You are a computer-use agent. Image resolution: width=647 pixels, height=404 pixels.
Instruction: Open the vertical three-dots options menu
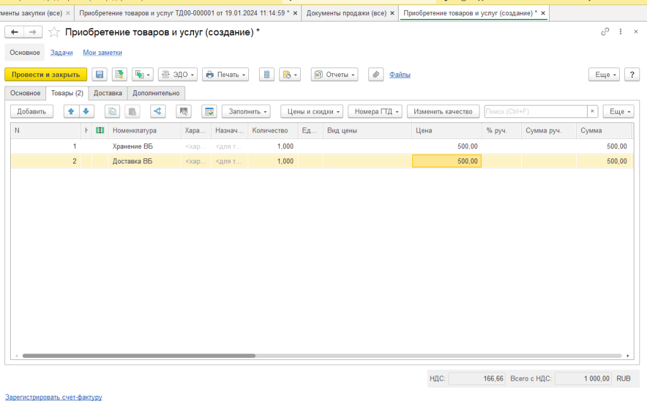(x=620, y=32)
